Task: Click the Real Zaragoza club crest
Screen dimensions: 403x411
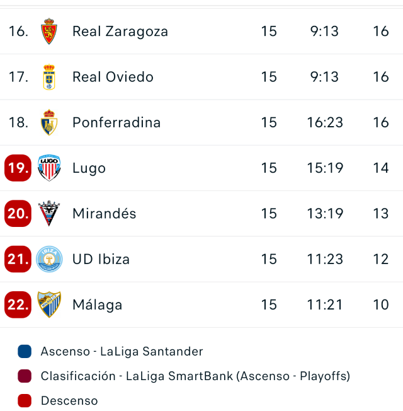Action: tap(48, 32)
